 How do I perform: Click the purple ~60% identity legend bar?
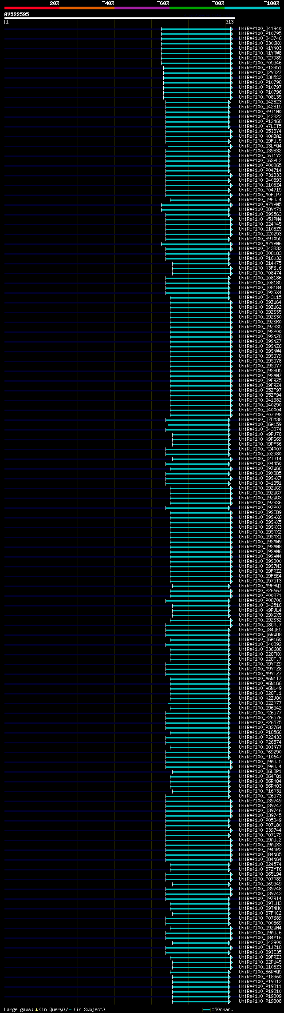pyautogui.click(x=142, y=8)
